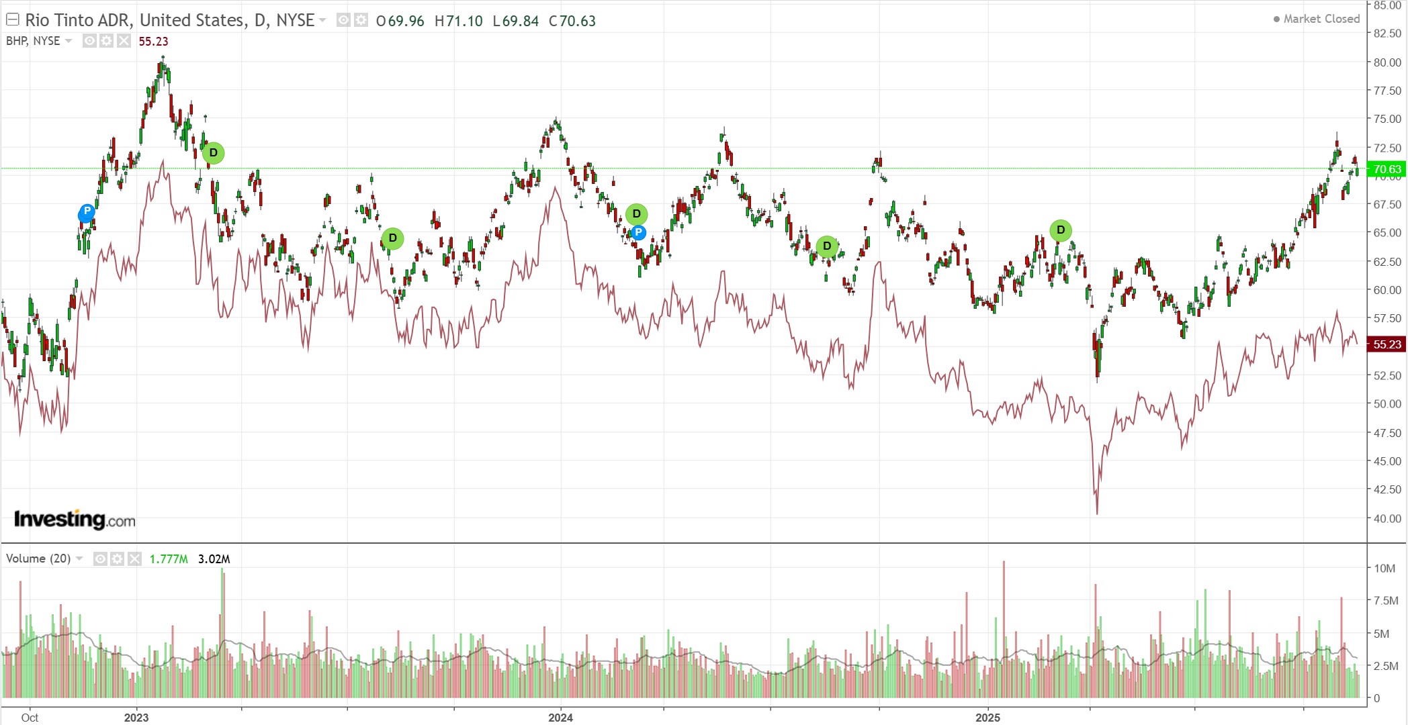Open settings gear for Rio Tinto series
The image size is (1408, 725).
361,20
